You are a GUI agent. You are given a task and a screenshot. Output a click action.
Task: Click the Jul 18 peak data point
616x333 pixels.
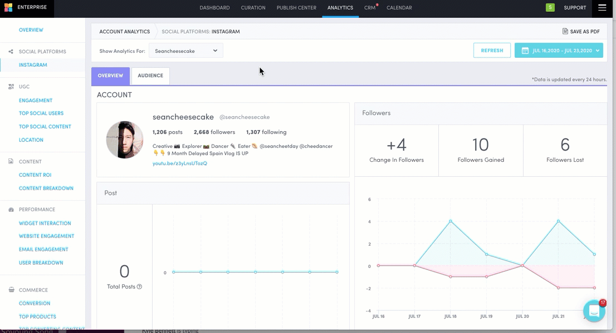tap(451, 221)
